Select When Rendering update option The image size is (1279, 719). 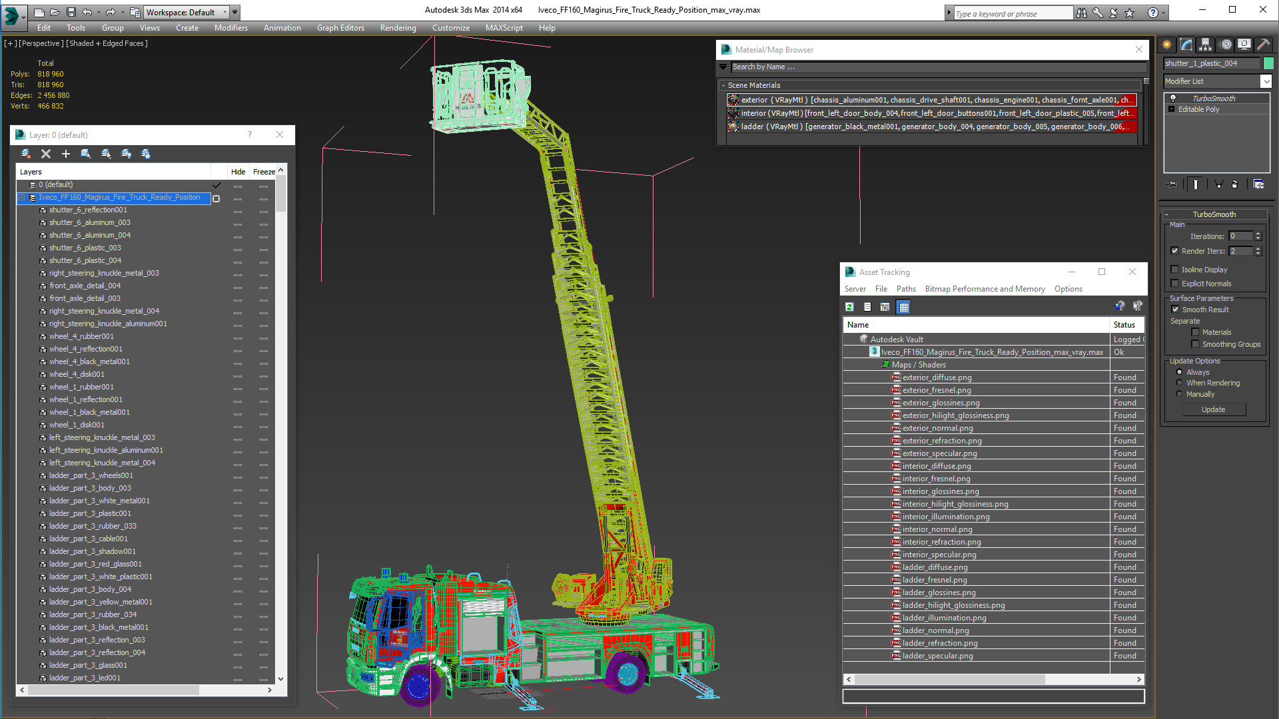tap(1179, 383)
